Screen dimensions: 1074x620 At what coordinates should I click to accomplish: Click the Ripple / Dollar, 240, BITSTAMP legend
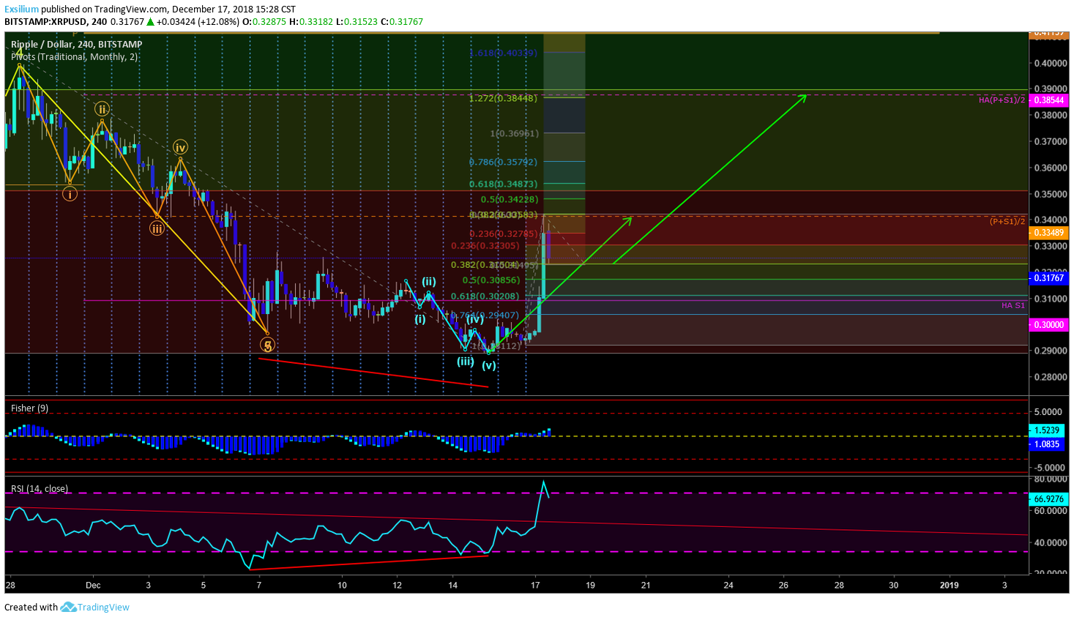coord(77,45)
